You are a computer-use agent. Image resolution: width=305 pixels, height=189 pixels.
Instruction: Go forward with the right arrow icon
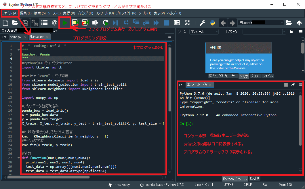(x=232, y=23)
